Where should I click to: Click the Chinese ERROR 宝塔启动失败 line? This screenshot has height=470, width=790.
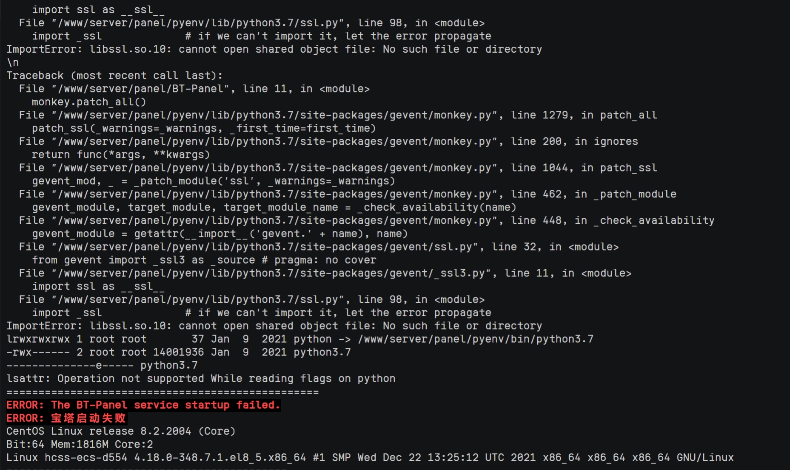point(66,418)
